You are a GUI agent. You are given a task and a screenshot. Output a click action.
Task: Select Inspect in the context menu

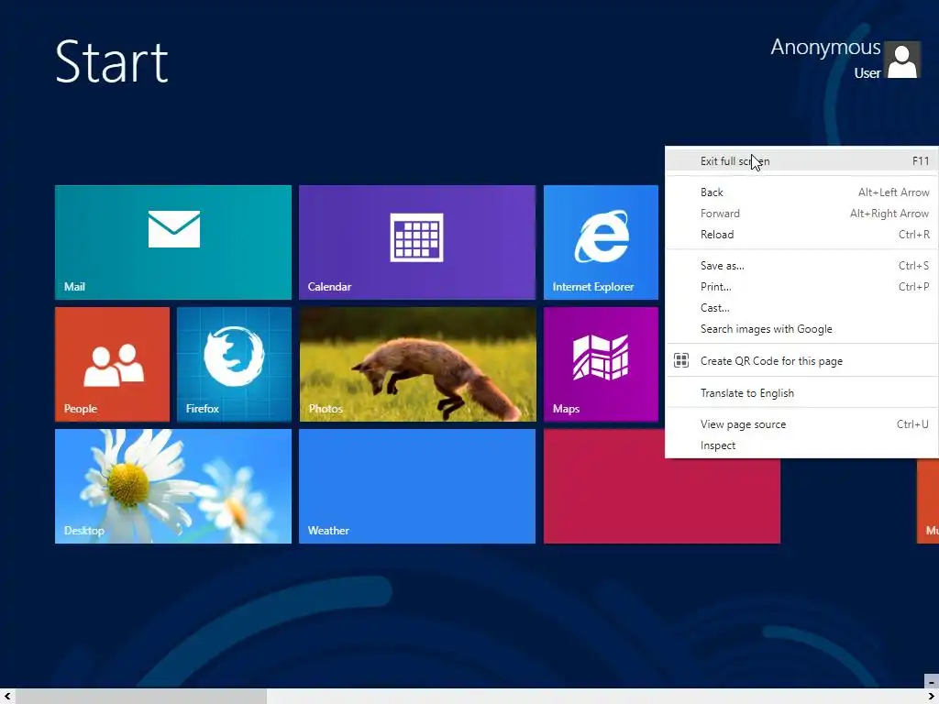point(801,445)
